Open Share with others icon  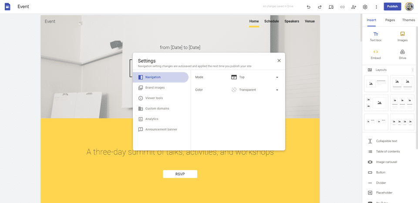pos(354,7)
